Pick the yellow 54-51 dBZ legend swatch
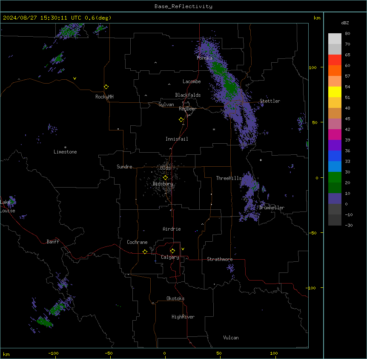The width and height of the screenshot is (367, 359). (335, 92)
